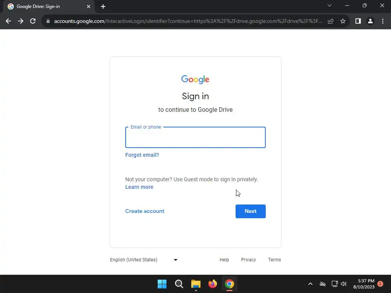Focus the Email or phone field

(195, 137)
